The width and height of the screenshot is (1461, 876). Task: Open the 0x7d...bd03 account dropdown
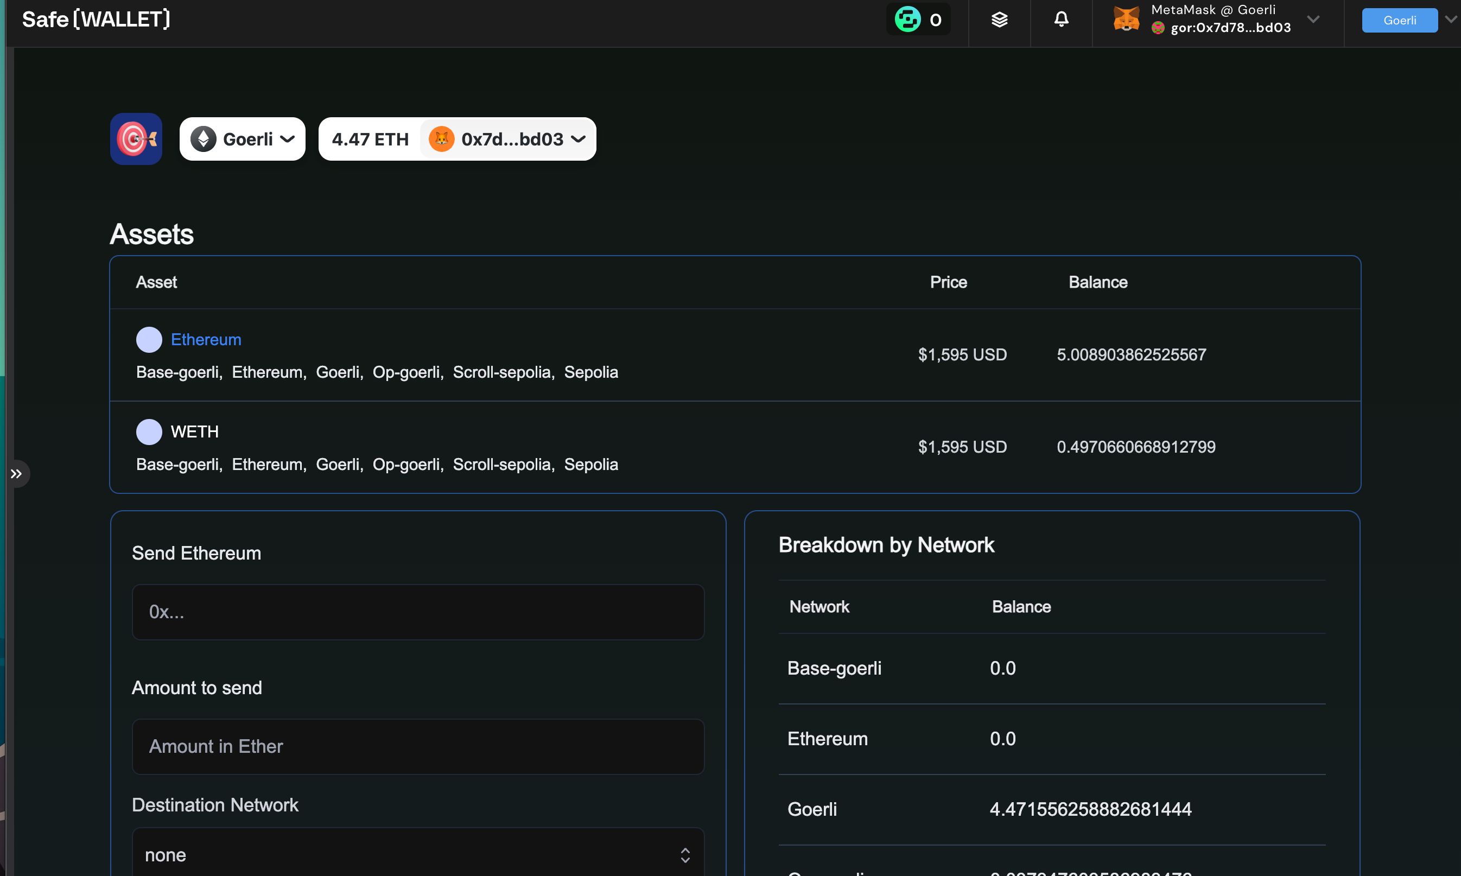click(508, 139)
